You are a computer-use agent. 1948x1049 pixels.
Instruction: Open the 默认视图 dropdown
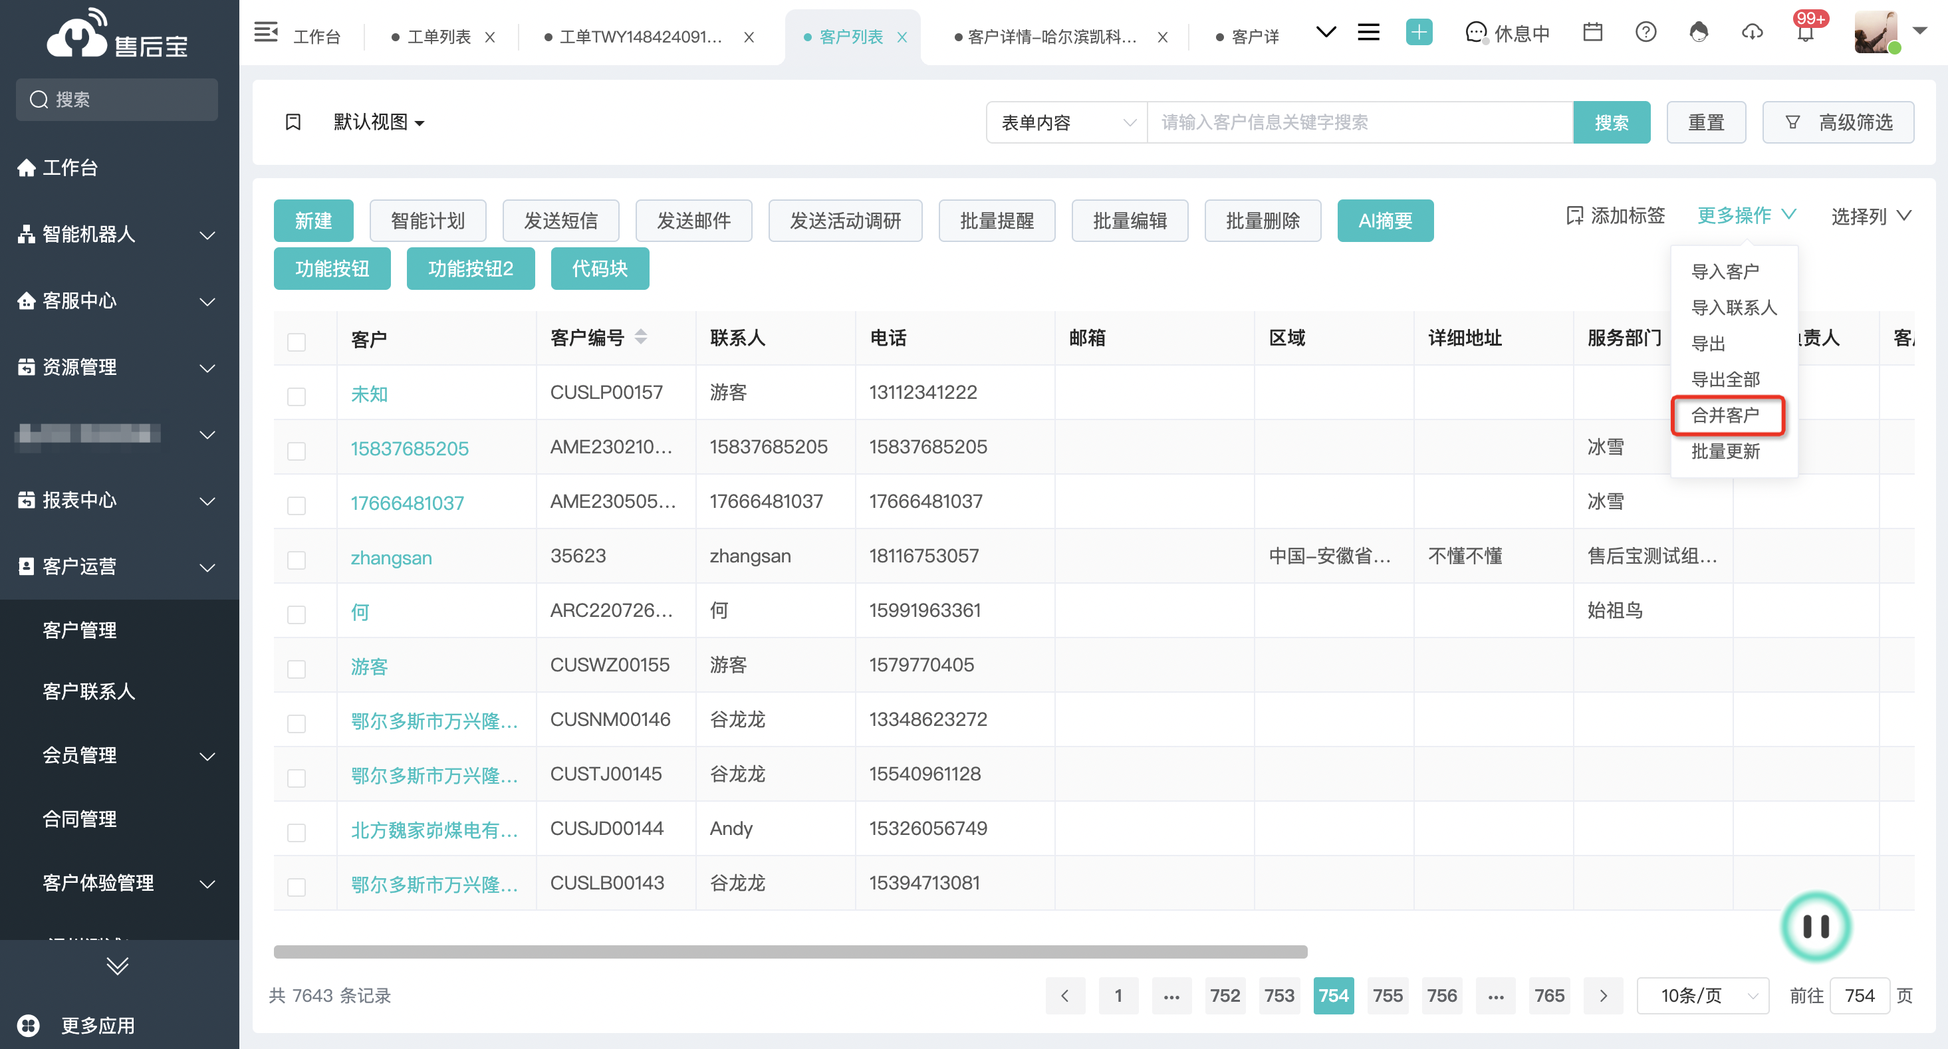378,122
